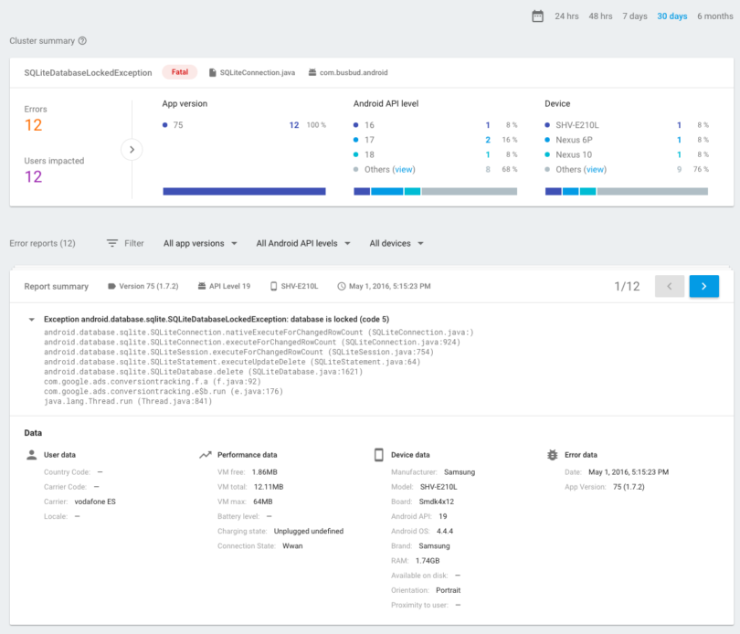Select the 24 hrs time range

pyautogui.click(x=566, y=16)
